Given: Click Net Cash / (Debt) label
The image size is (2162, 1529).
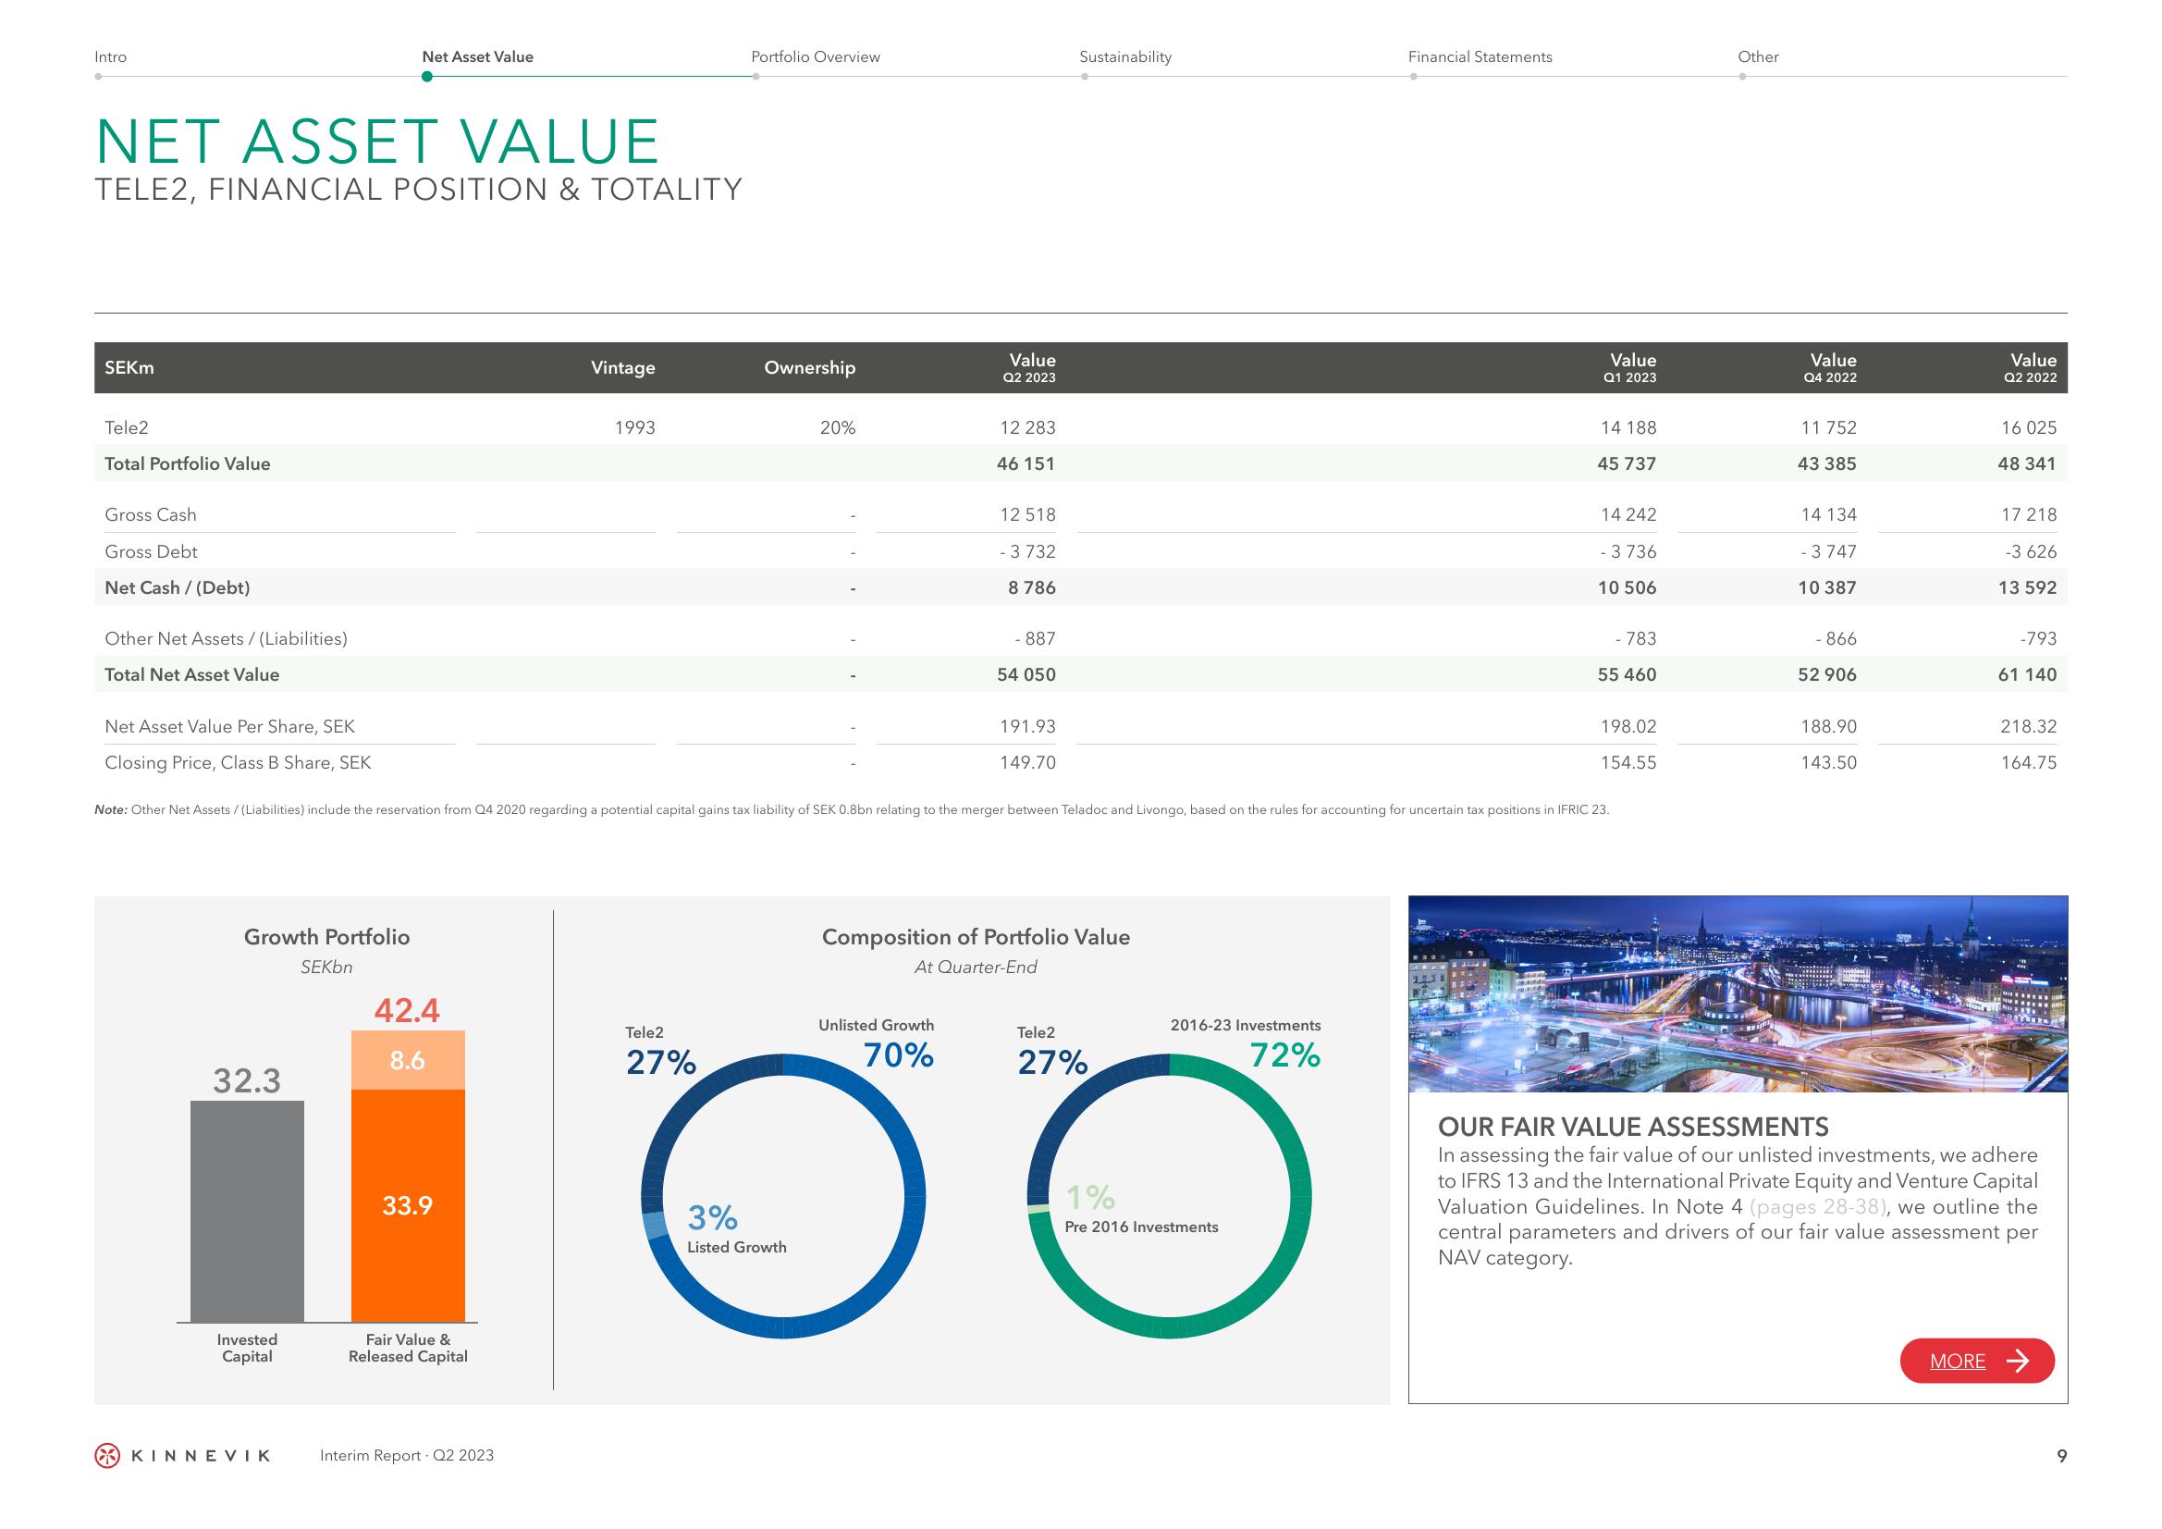Looking at the screenshot, I should click(177, 588).
